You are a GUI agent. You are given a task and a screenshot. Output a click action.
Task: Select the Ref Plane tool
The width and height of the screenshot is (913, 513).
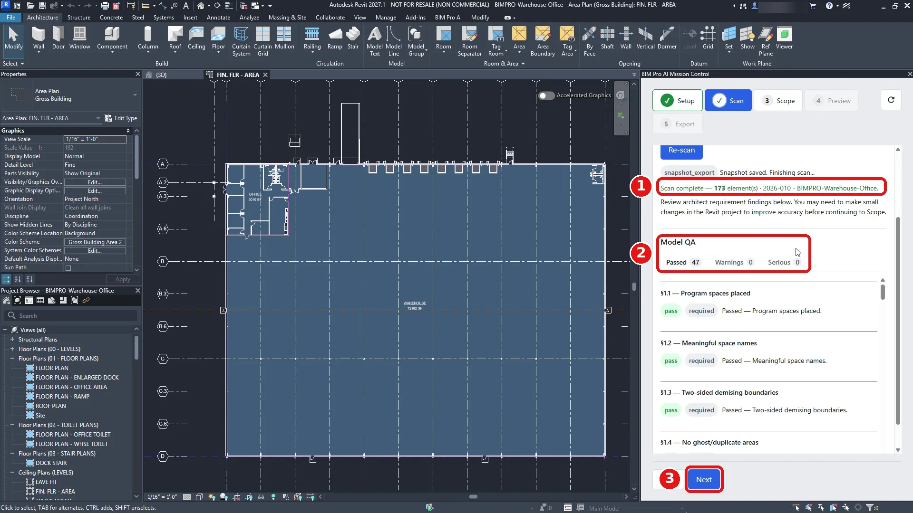click(x=766, y=41)
